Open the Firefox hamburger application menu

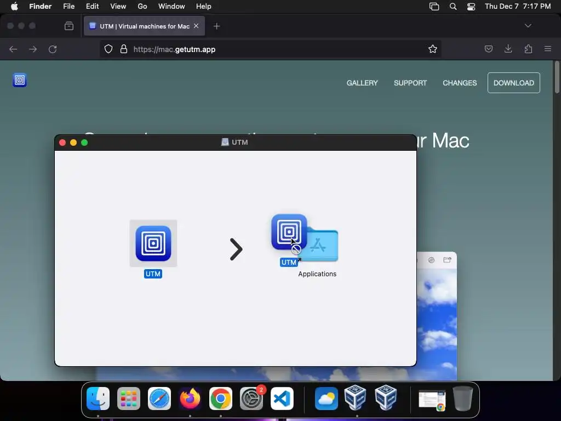click(548, 49)
